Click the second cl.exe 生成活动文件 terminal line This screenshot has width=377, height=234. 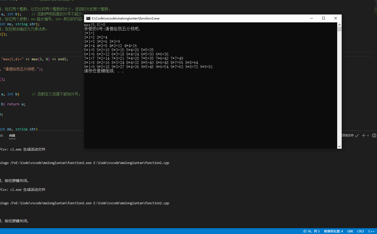click(x=23, y=190)
